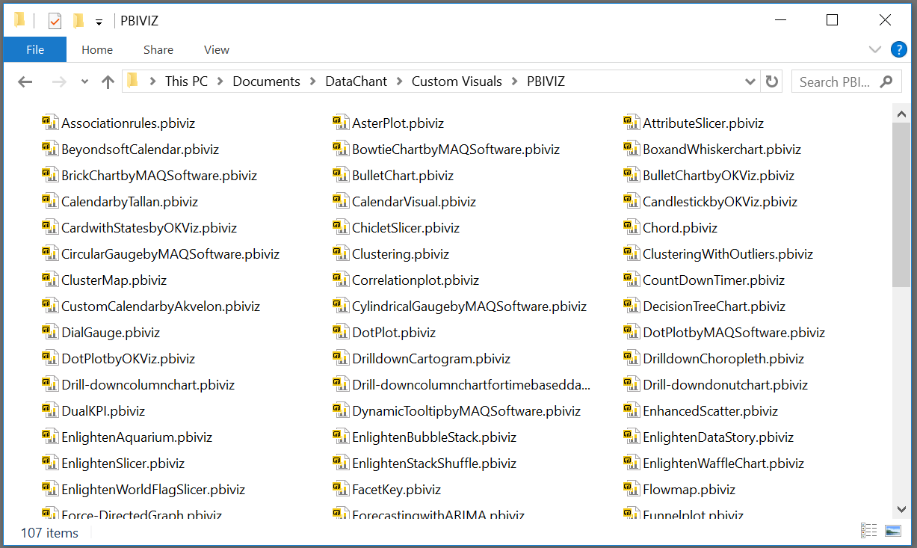Click the Properties quick access icon

55,21
